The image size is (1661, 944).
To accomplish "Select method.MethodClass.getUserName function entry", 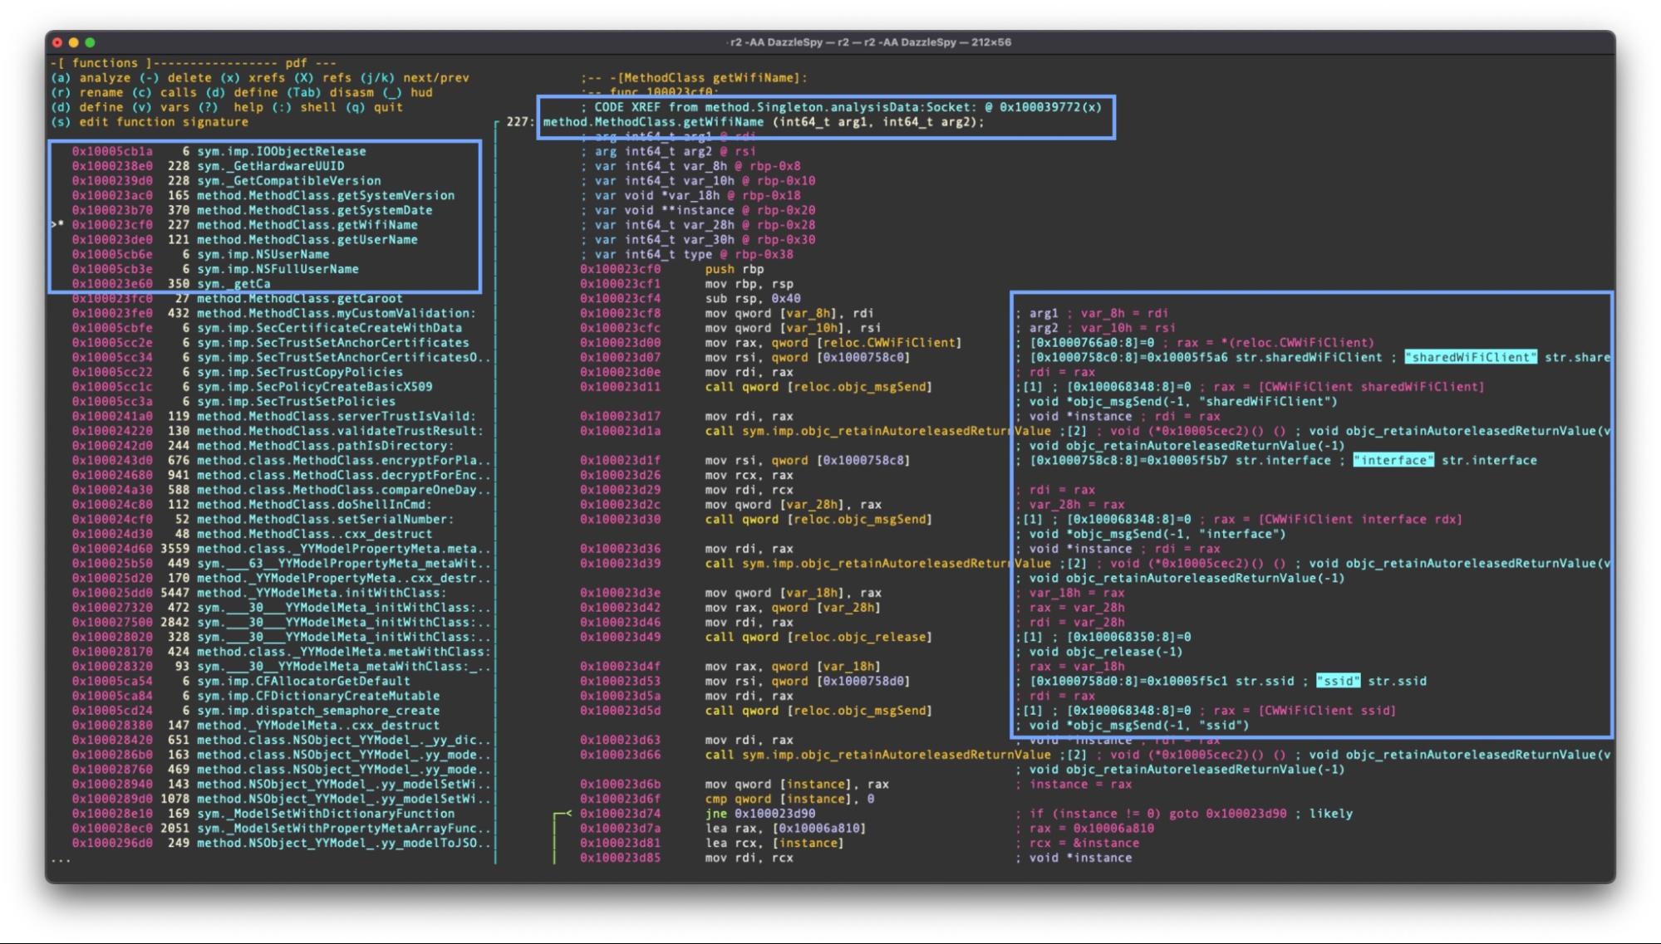I will 307,240.
